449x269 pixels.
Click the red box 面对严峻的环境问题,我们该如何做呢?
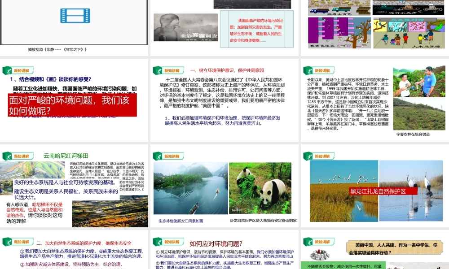72,105
